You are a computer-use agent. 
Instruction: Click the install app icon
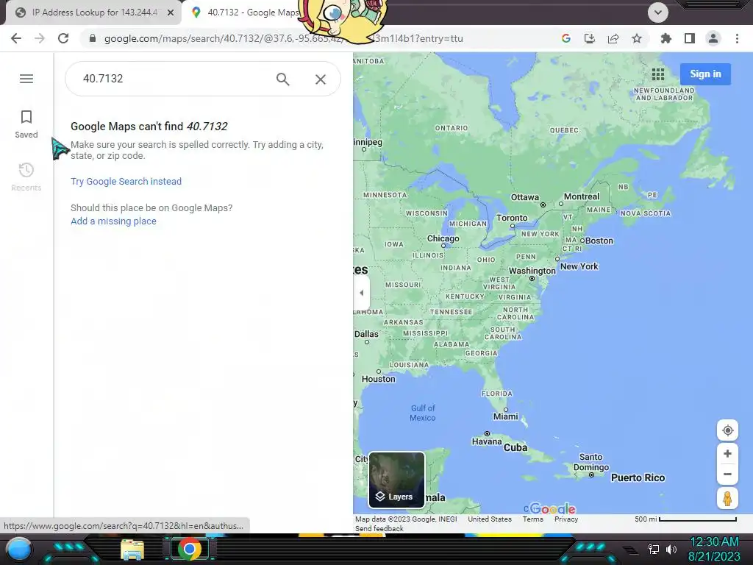click(x=590, y=38)
